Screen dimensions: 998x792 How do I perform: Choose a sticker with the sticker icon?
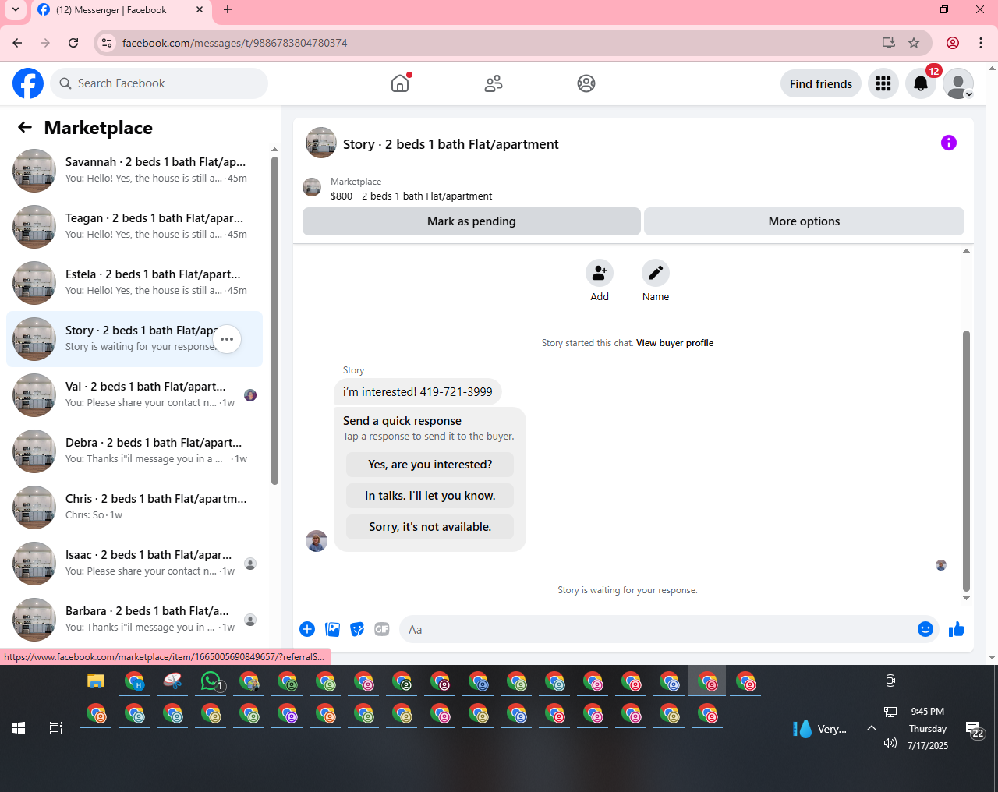(357, 629)
